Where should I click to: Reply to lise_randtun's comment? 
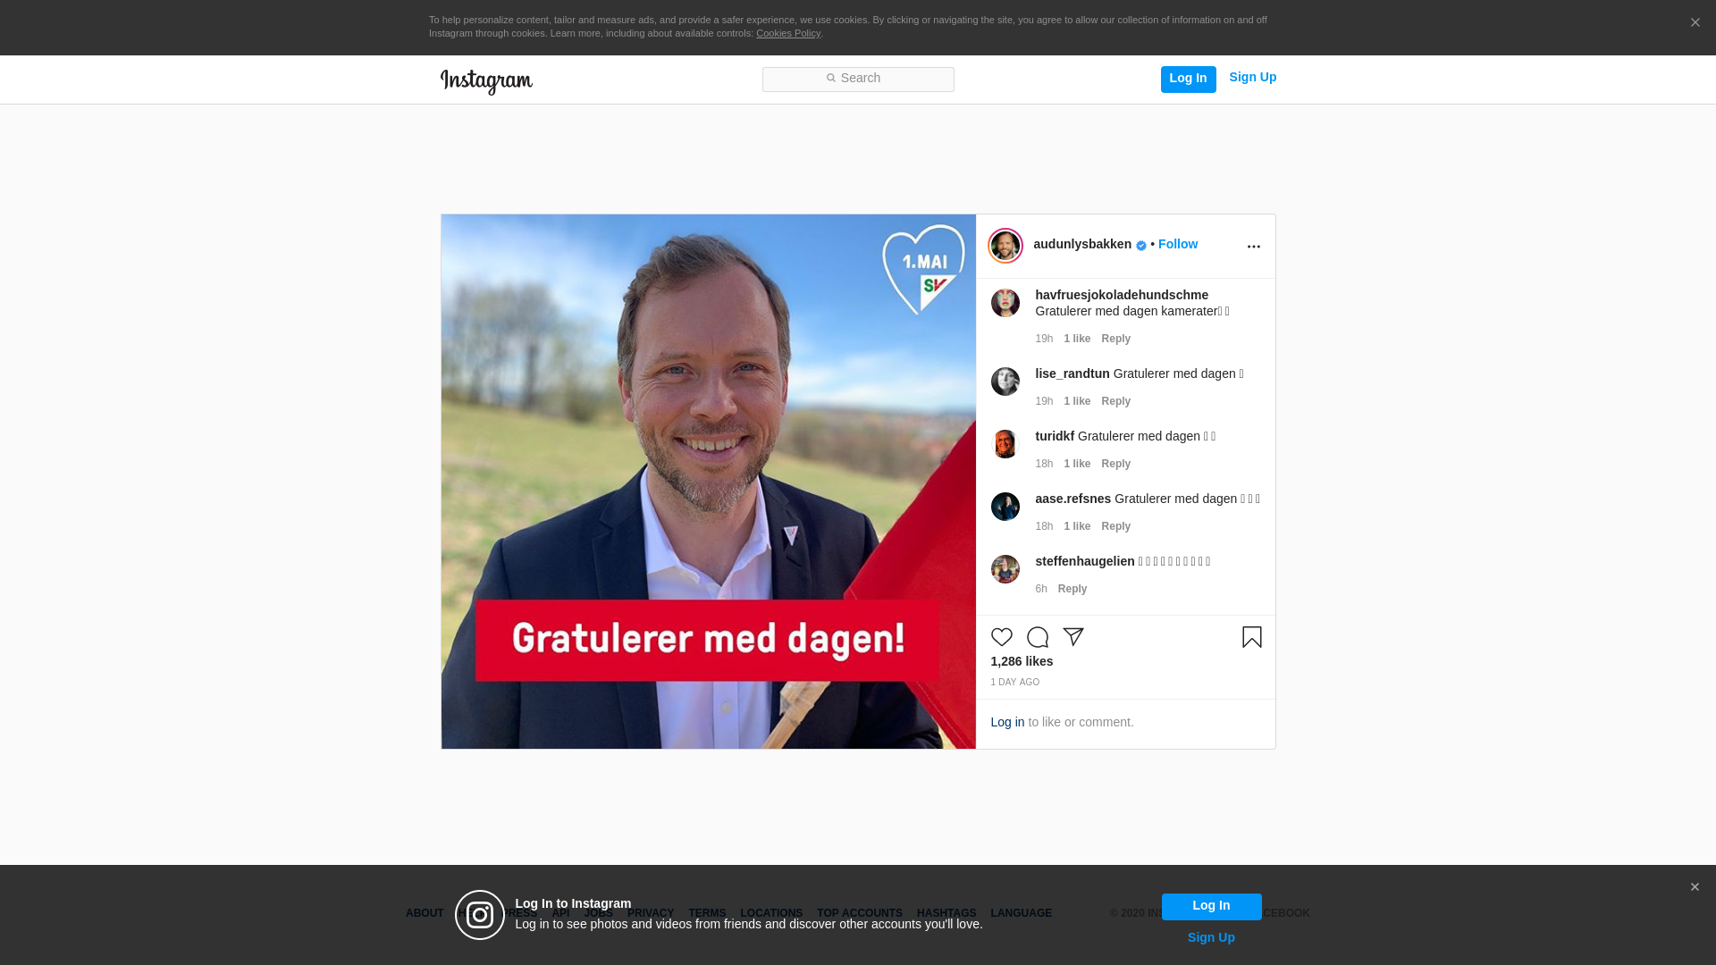pos(1115,401)
